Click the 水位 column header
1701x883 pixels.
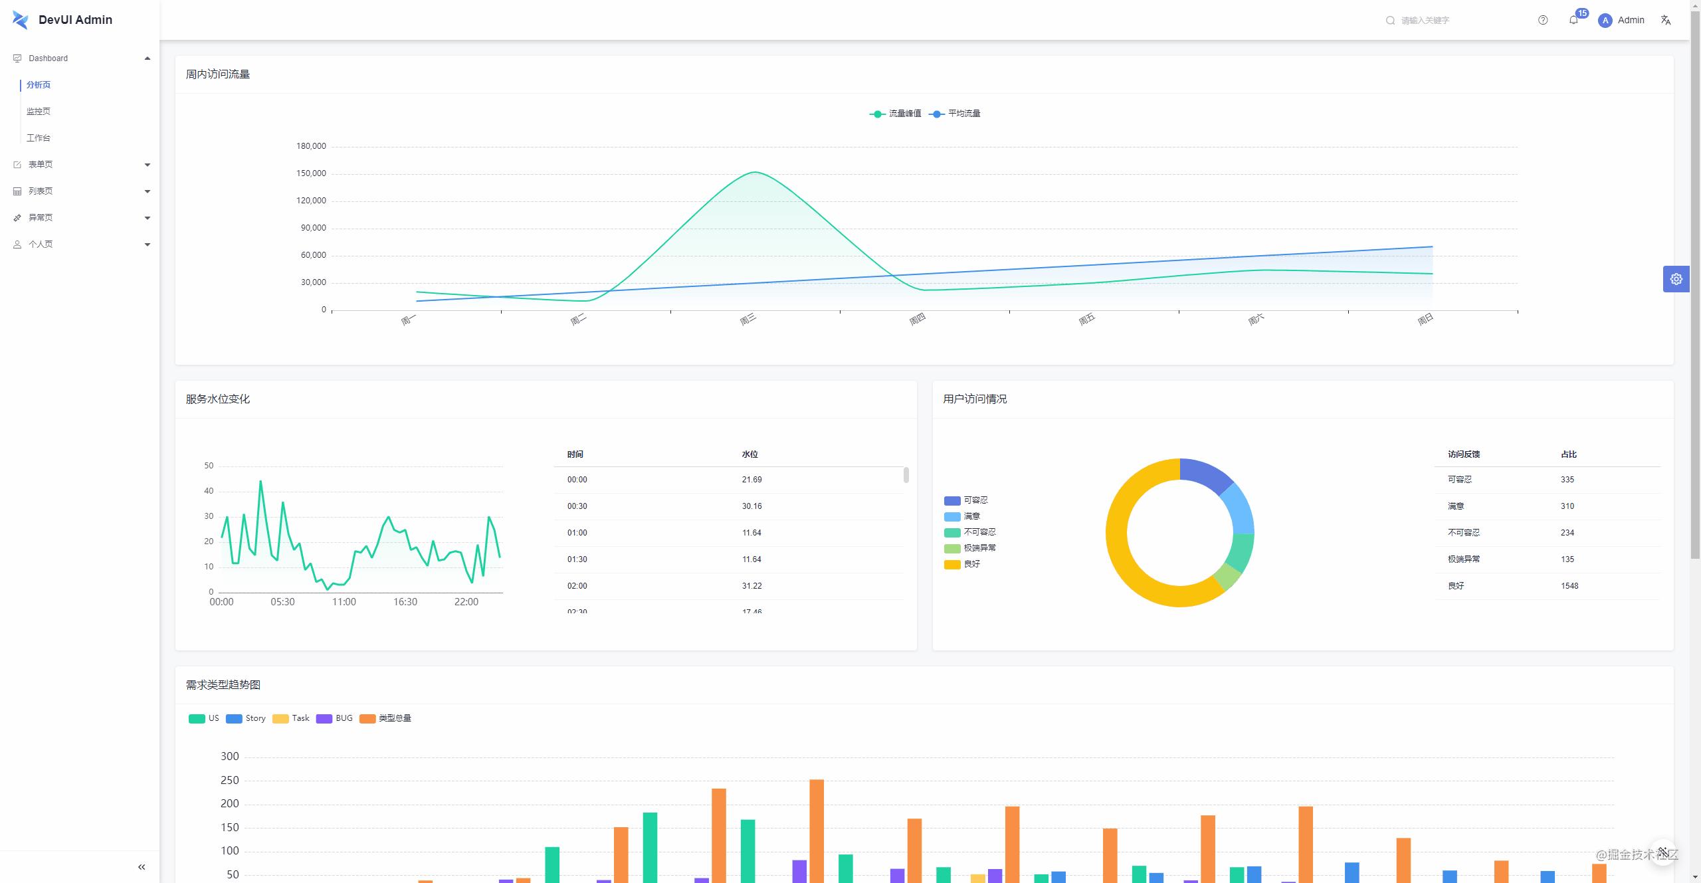tap(750, 454)
